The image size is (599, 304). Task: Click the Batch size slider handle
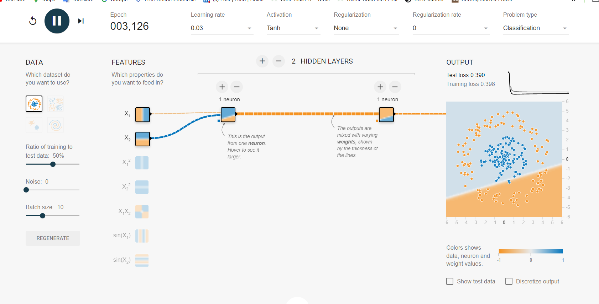coord(43,216)
